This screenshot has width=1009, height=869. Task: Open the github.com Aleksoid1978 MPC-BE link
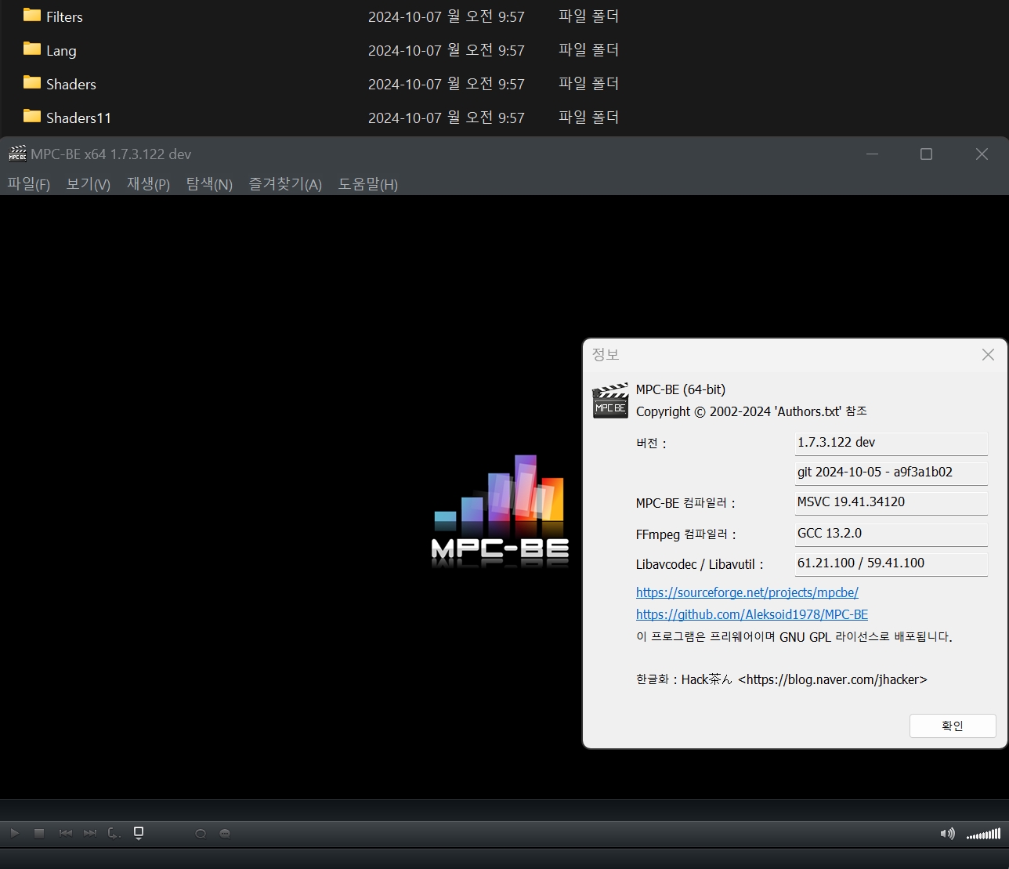752,614
